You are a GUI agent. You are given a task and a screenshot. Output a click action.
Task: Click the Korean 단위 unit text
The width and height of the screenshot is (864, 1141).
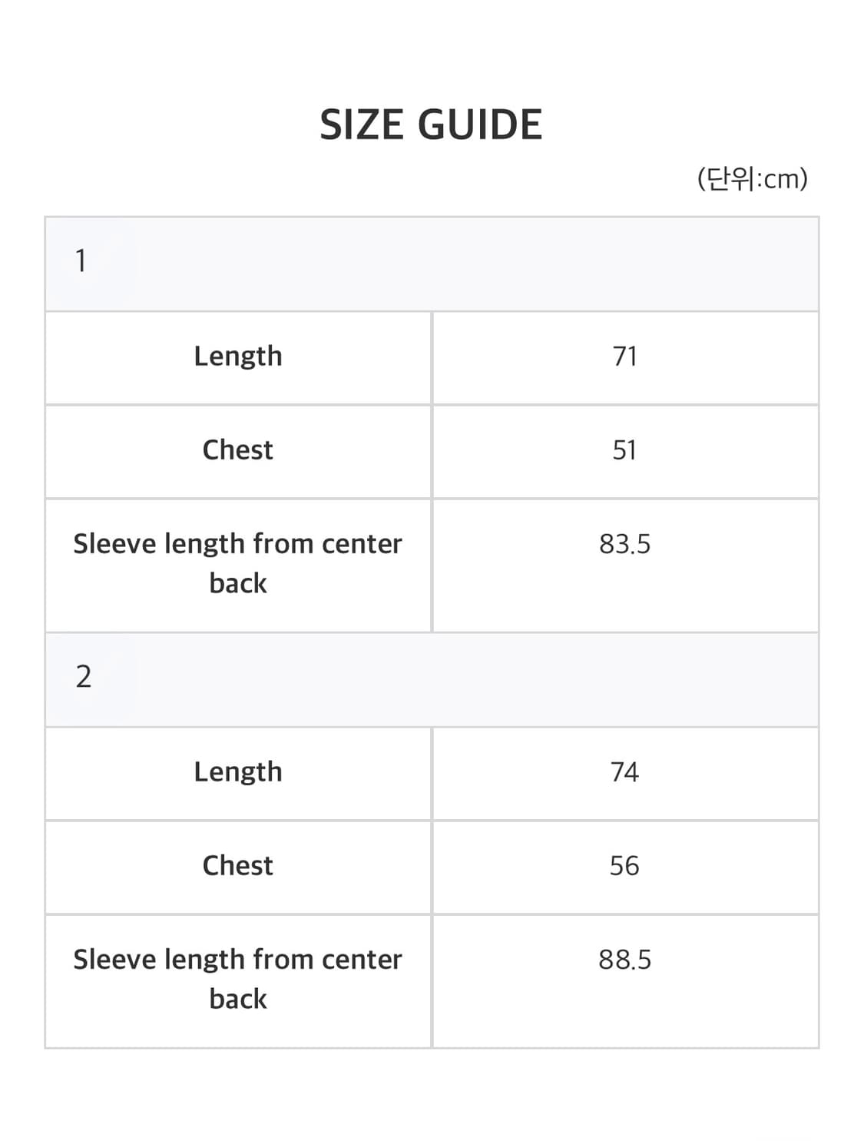(731, 179)
